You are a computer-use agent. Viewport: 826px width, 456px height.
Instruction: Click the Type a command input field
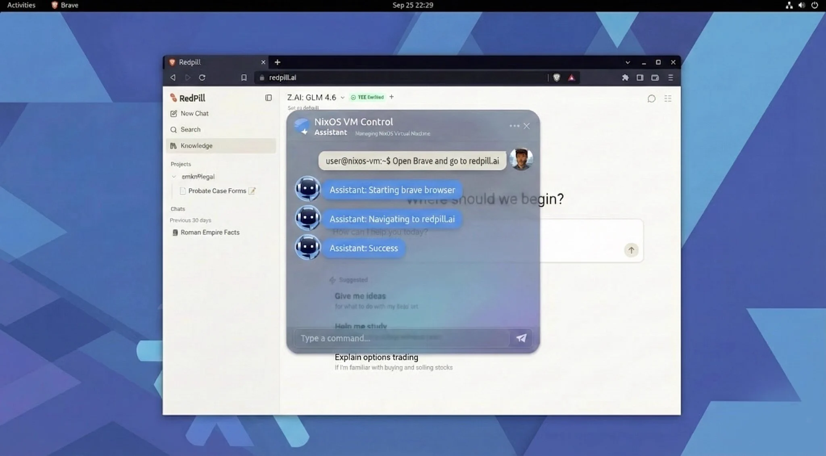tap(401, 338)
